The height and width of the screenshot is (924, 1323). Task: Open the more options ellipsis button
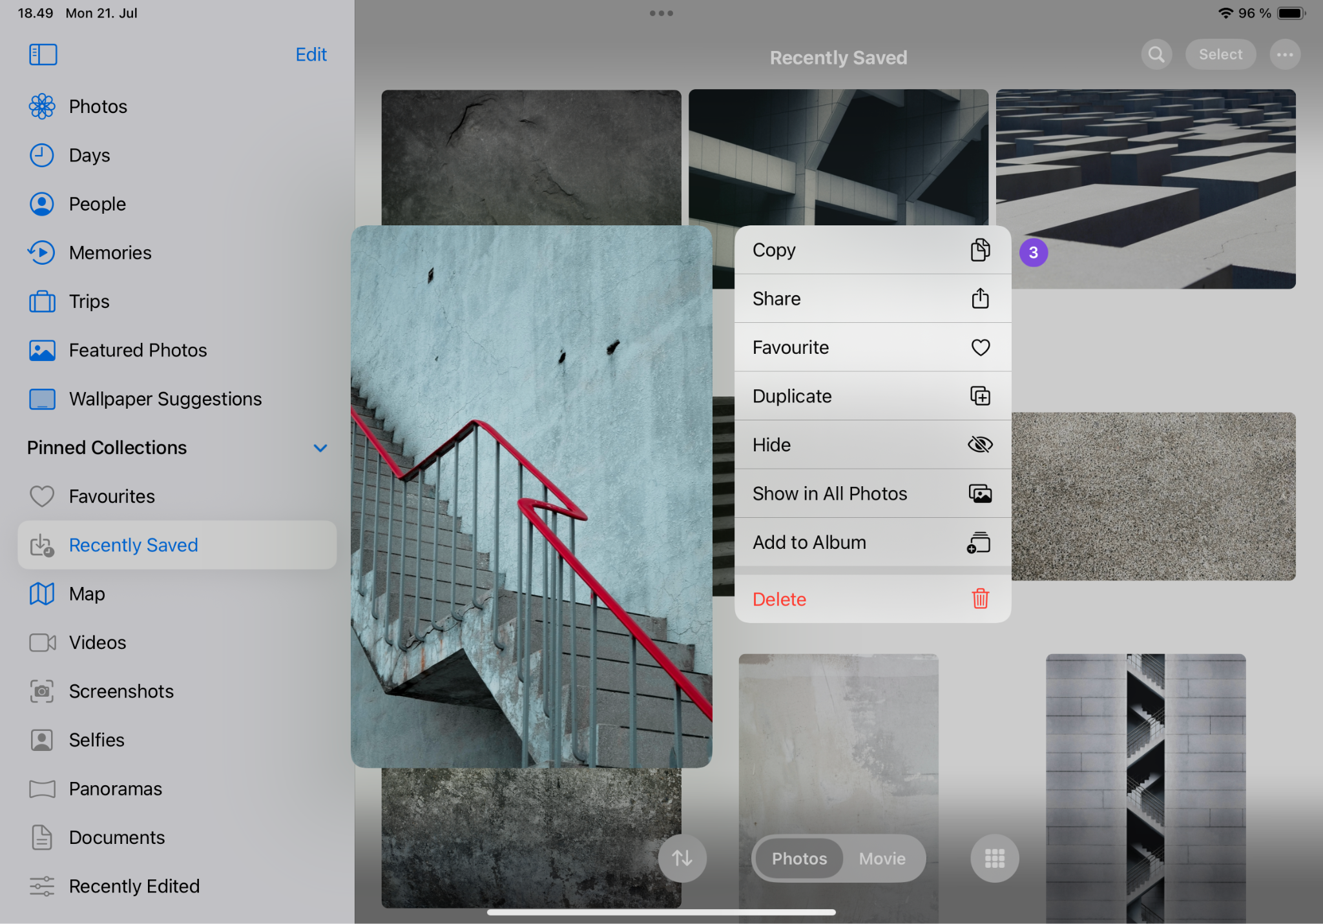tap(1285, 54)
